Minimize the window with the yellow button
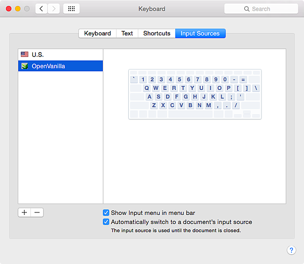 18,9
